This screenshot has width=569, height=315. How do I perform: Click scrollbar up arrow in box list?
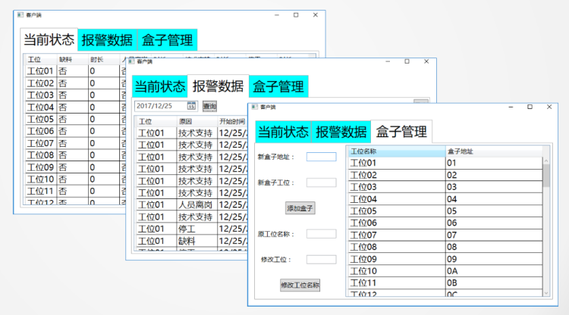pyautogui.click(x=546, y=161)
